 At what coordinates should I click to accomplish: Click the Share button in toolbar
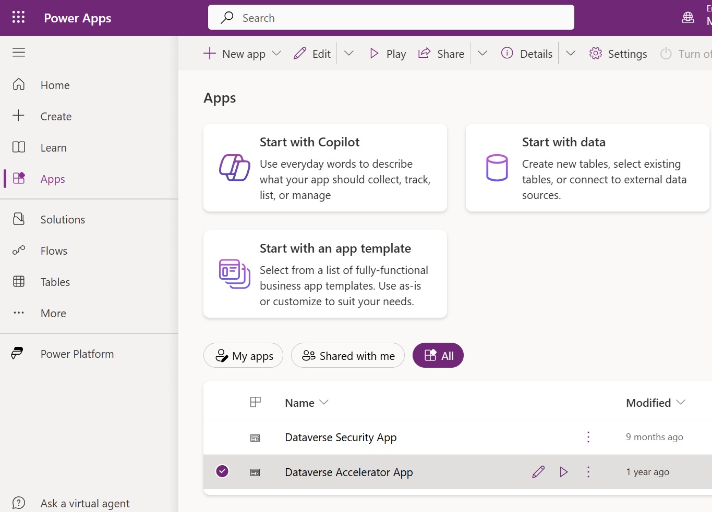click(441, 54)
